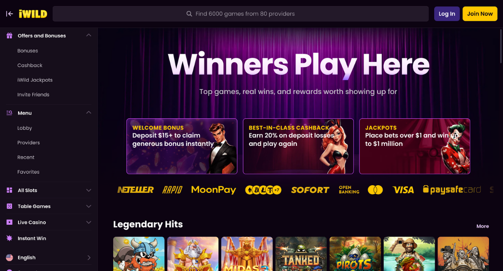Screen dimensions: 503x271
Task: Collapse the sidebar with the arrow icon
Action: tap(10, 14)
